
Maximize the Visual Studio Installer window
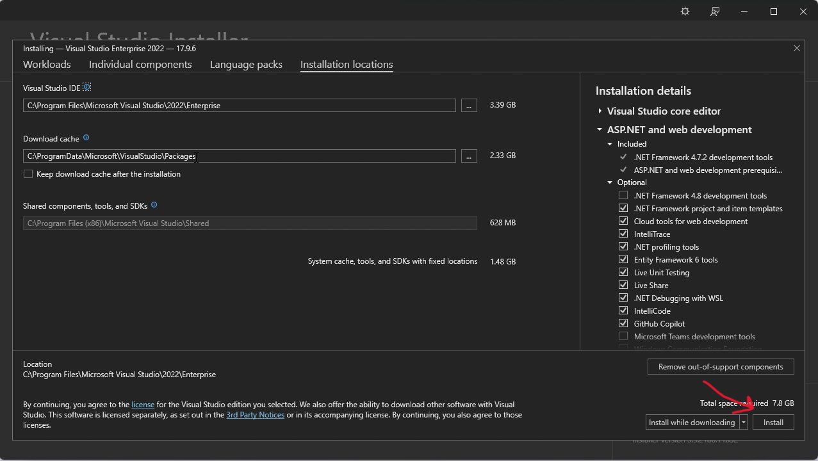774,12
